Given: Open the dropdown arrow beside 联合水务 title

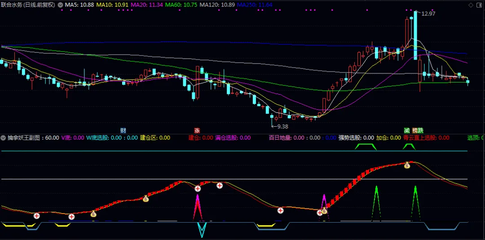Looking at the screenshot, I should (x=60, y=5).
